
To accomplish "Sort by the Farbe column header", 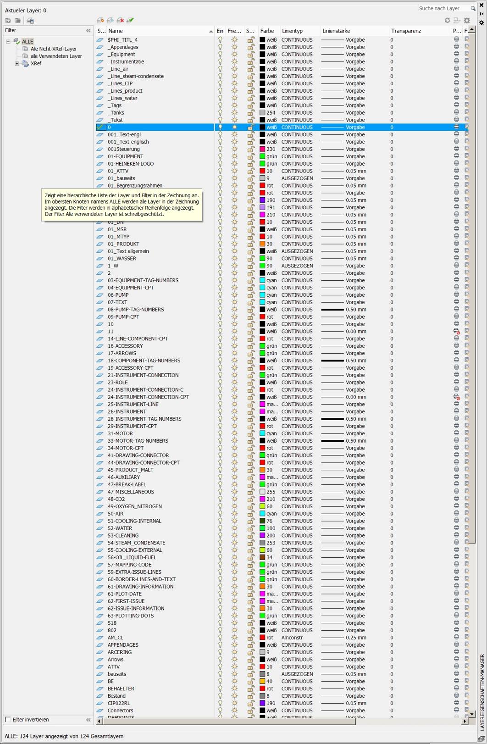I will click(x=269, y=31).
